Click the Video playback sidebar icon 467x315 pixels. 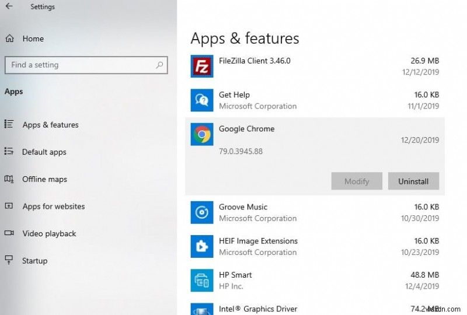coord(9,233)
